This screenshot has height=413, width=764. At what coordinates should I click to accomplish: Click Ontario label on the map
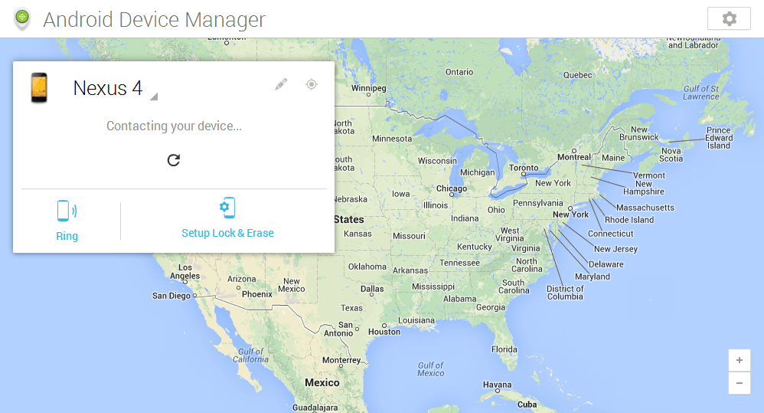click(459, 72)
